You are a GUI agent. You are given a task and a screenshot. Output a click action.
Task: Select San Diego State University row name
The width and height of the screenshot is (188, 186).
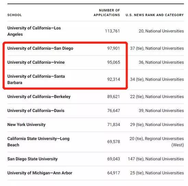coord(33,159)
